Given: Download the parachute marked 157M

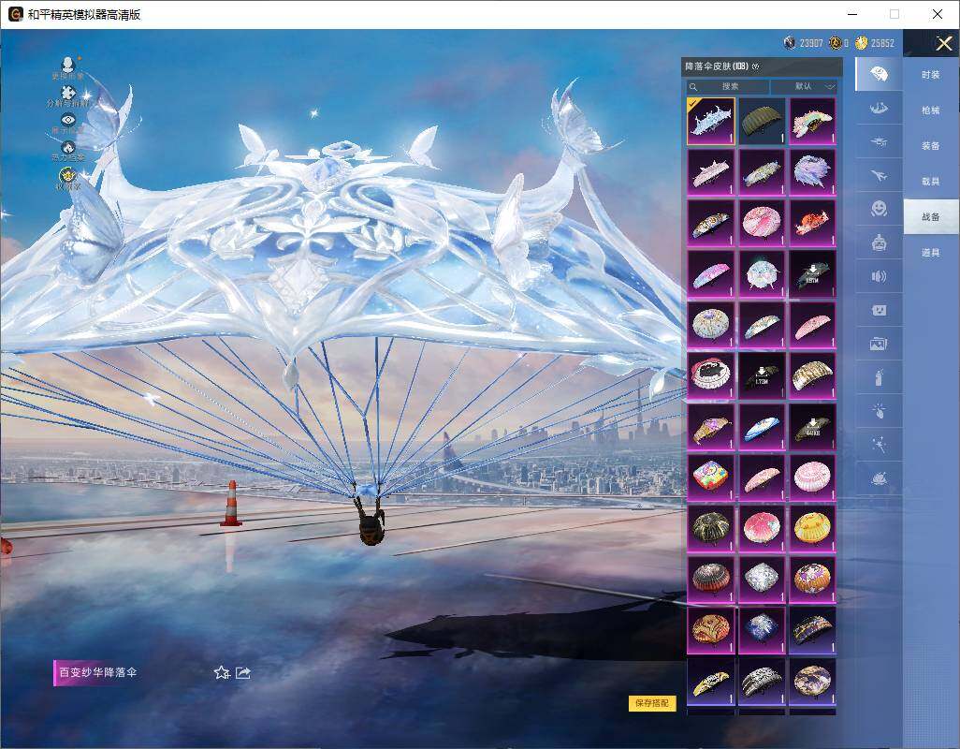Looking at the screenshot, I should [812, 273].
